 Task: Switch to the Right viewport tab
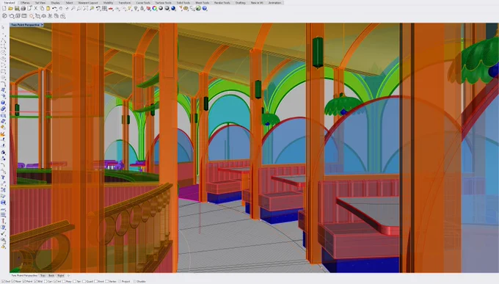61,276
